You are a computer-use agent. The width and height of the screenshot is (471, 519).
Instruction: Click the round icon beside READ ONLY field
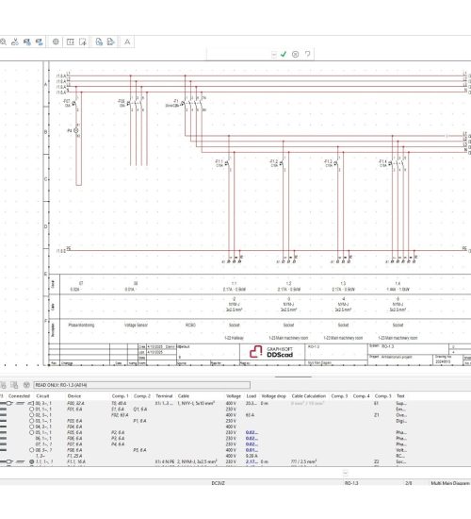coord(26,385)
